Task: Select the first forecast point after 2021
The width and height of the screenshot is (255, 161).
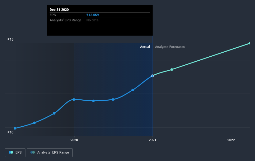Action: (x=172, y=70)
